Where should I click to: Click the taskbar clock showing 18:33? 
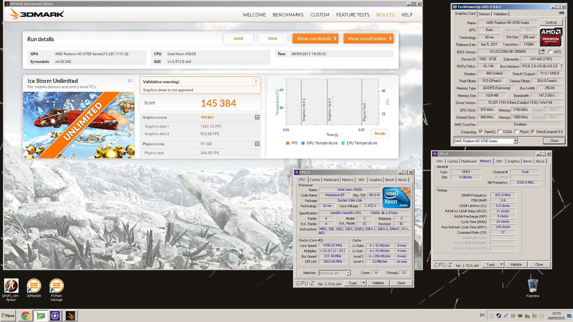pos(556,316)
